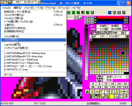Image resolution: width=132 pixels, height=106 pixels.
Task: Click the yellow '7' icon in the small window
Action: coord(6,2)
